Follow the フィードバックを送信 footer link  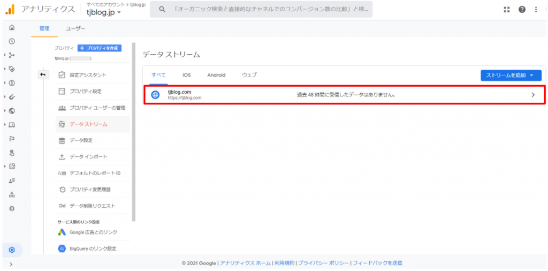click(x=377, y=263)
